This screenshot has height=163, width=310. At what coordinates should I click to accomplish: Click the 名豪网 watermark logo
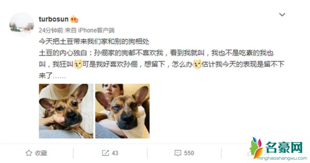(277, 147)
